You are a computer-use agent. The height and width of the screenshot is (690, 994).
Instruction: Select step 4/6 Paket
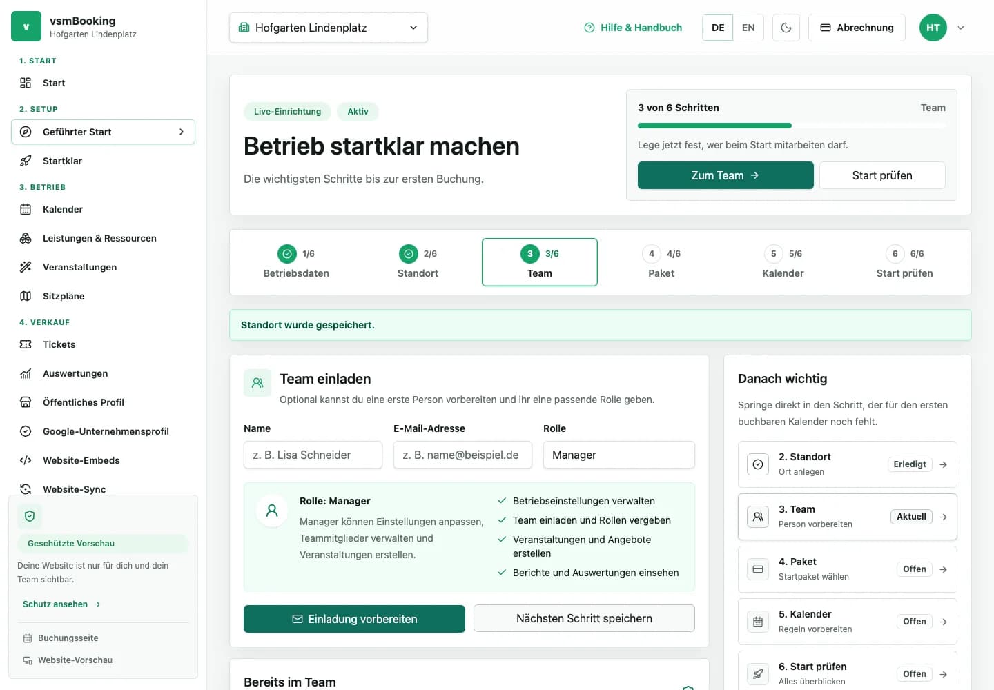click(x=661, y=262)
